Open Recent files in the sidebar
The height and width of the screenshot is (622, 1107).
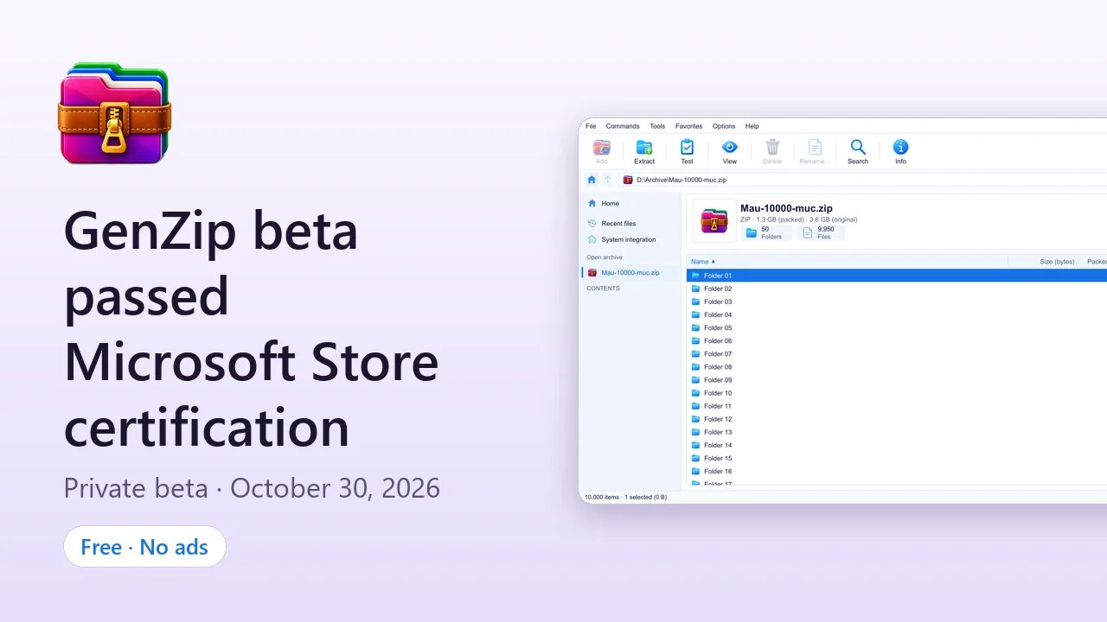(630, 224)
